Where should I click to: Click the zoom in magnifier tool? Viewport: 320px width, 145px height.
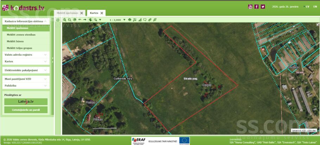click(65, 20)
